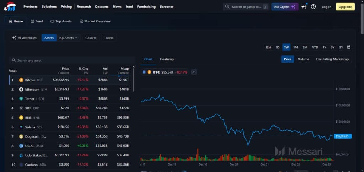Open the announcements megaphone icon
Image resolution: width=364 pixels, height=172 pixels.
[304, 7]
